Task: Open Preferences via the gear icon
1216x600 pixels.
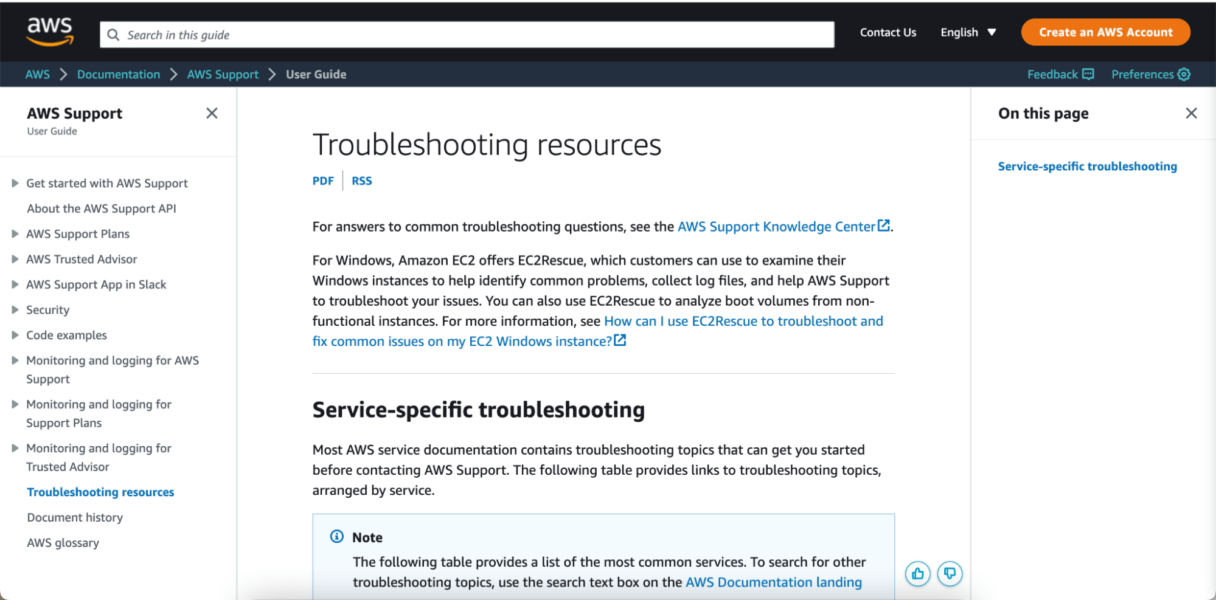Action: (x=1183, y=74)
